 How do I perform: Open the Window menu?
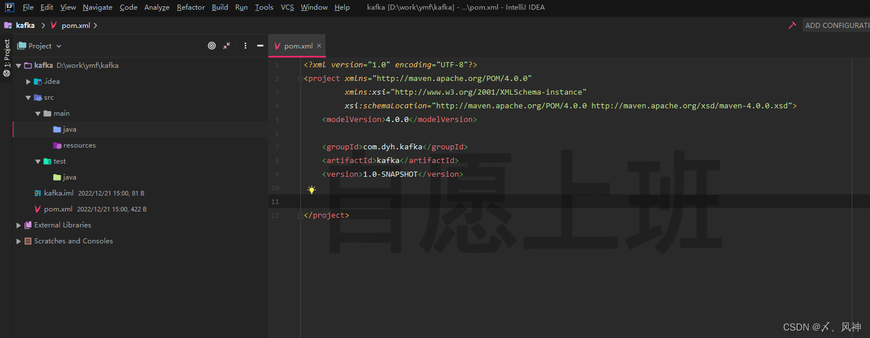(x=314, y=7)
